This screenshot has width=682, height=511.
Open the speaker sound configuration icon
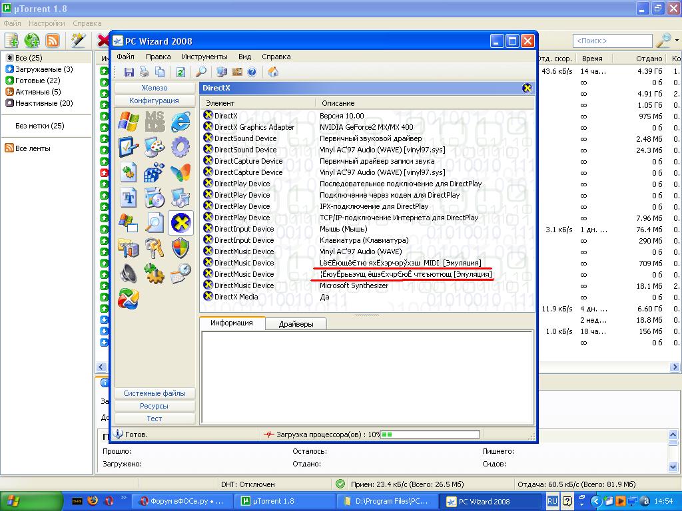(128, 273)
